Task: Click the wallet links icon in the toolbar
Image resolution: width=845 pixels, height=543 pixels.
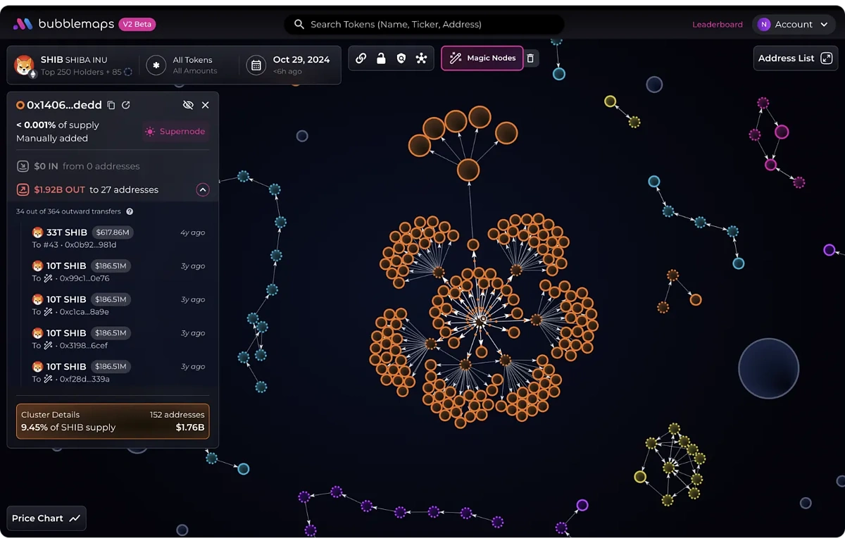Action: tap(361, 58)
